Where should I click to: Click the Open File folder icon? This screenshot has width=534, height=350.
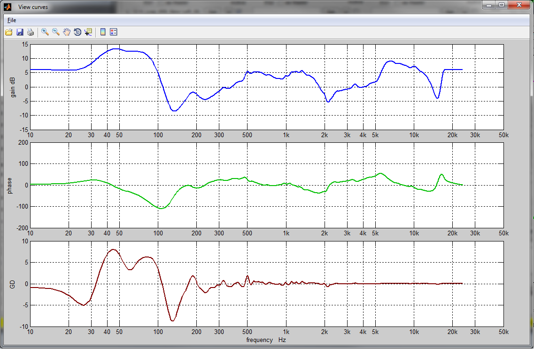9,32
